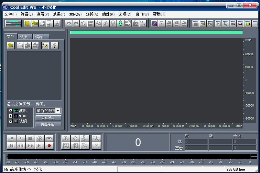
Task: Click the hms label on time ruler left
Action: tap(73, 126)
